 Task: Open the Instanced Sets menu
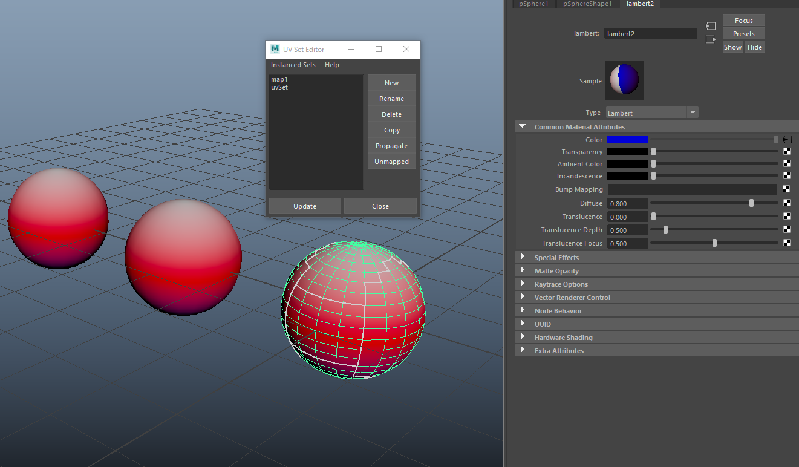[293, 65]
